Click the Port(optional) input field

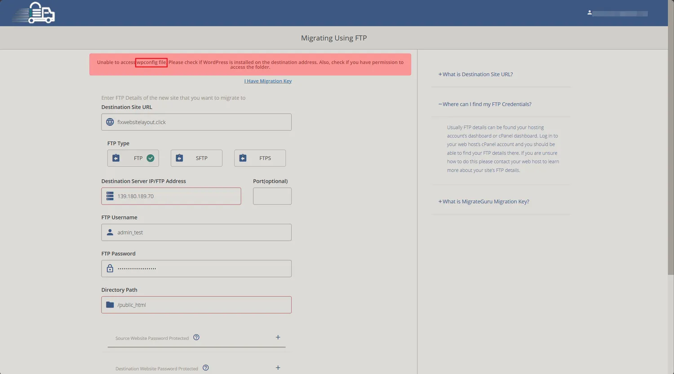click(272, 196)
